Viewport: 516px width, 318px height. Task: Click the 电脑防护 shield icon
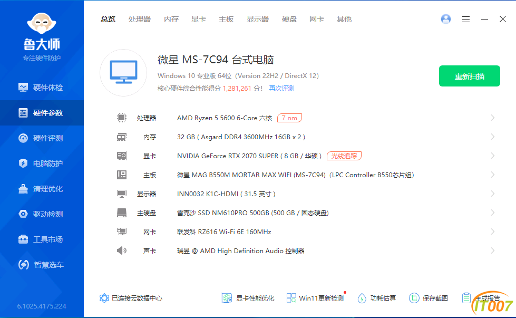[23, 163]
